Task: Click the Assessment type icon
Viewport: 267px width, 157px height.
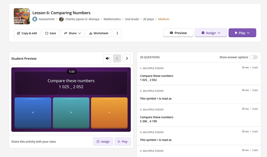Action: coord(35,19)
